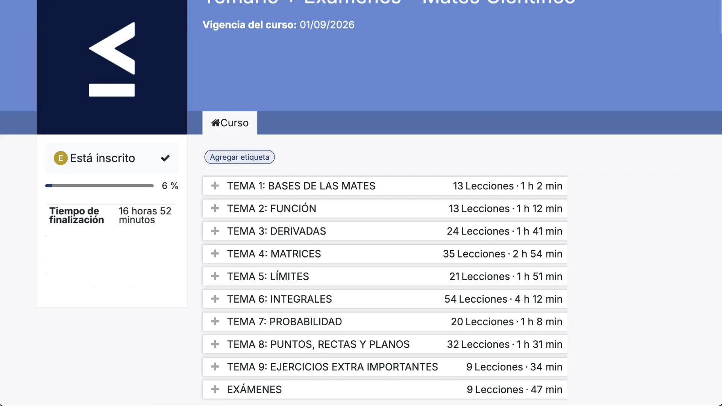The image size is (722, 406).
Task: Click the plus icon beside TEMA 1
Action: coord(215,186)
